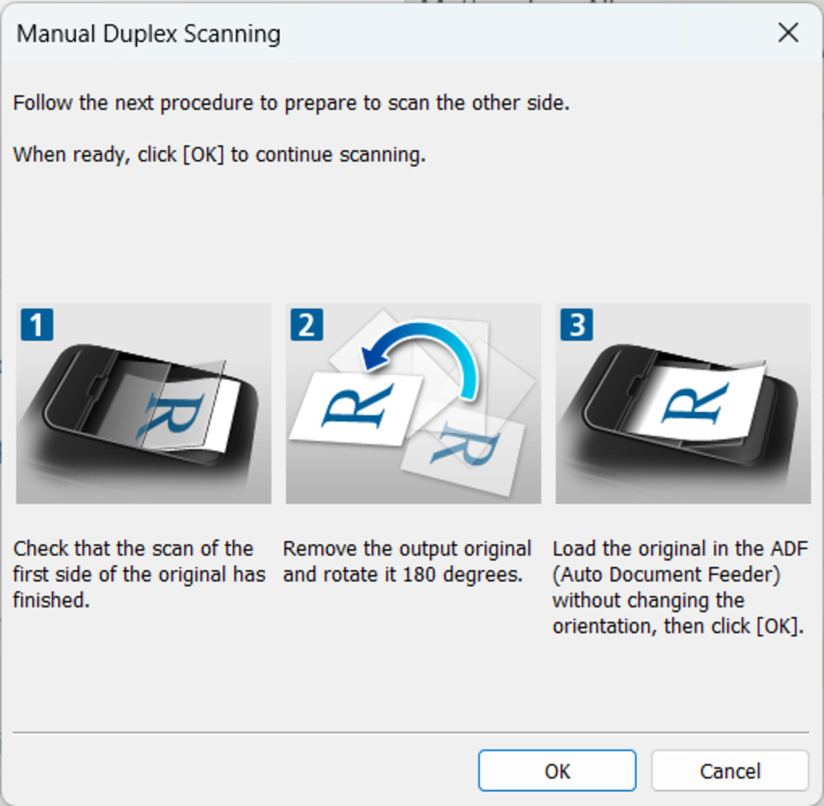Click the blue step 2 number badge
The width and height of the screenshot is (824, 806).
pyautogui.click(x=306, y=325)
